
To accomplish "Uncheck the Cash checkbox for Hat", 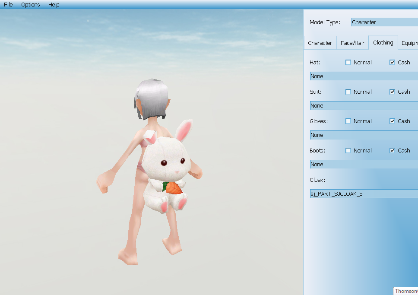I will pos(392,63).
